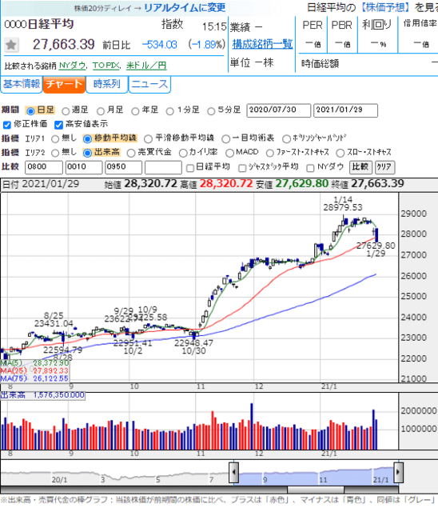The width and height of the screenshot is (438, 512).
Task: Open the 基本情報 tab
Action: (x=22, y=84)
